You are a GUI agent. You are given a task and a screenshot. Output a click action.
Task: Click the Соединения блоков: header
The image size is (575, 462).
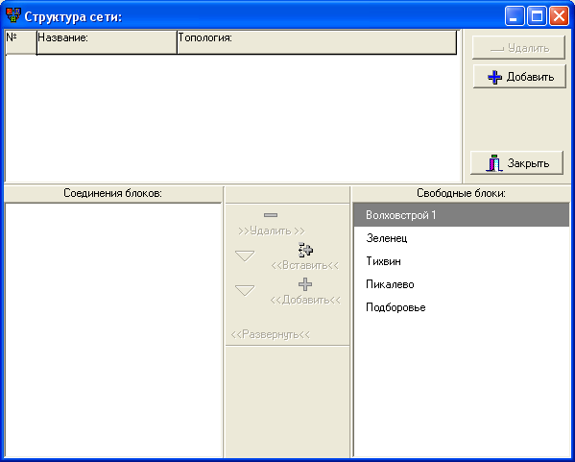[113, 193]
